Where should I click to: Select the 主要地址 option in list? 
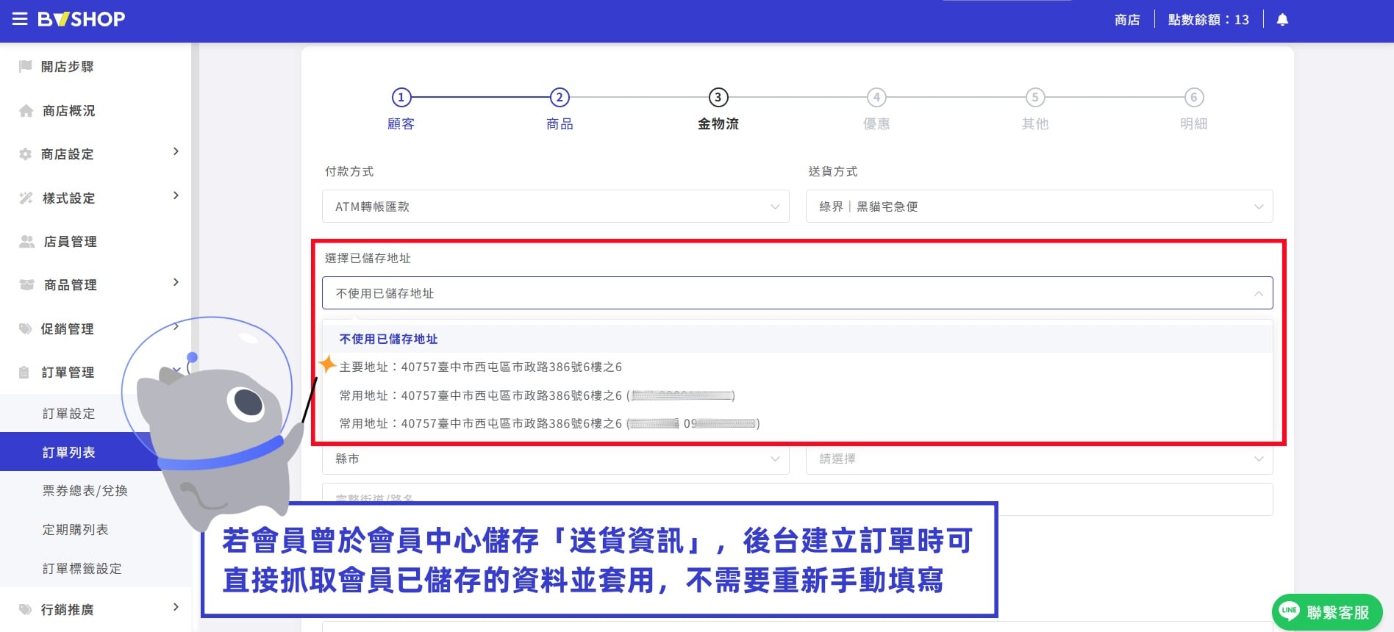798,367
